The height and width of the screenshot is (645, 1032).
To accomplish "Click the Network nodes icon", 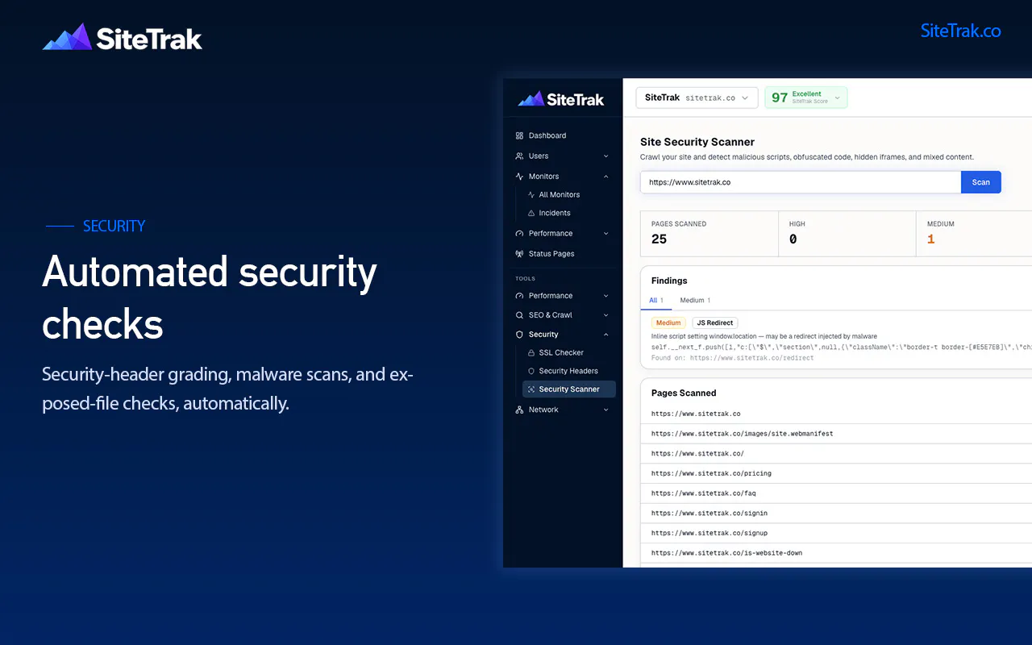I will pos(519,410).
